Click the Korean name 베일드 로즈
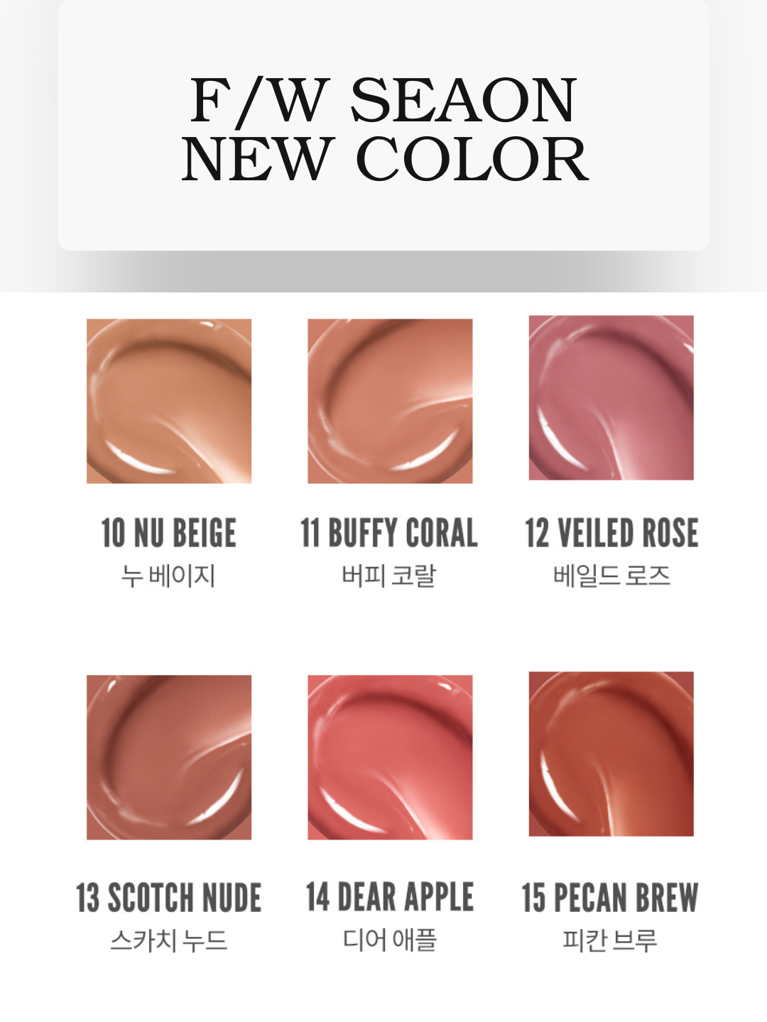The height and width of the screenshot is (1022, 767). click(611, 575)
